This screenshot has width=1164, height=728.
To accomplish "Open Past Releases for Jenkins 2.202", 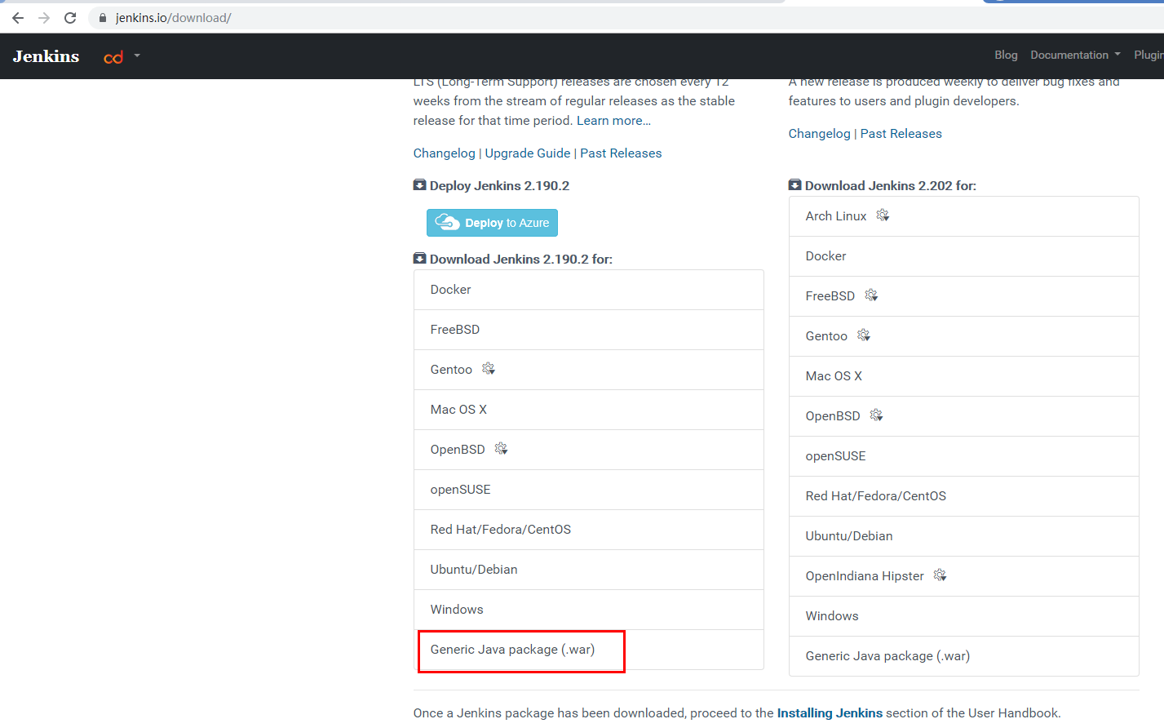I will tap(901, 133).
